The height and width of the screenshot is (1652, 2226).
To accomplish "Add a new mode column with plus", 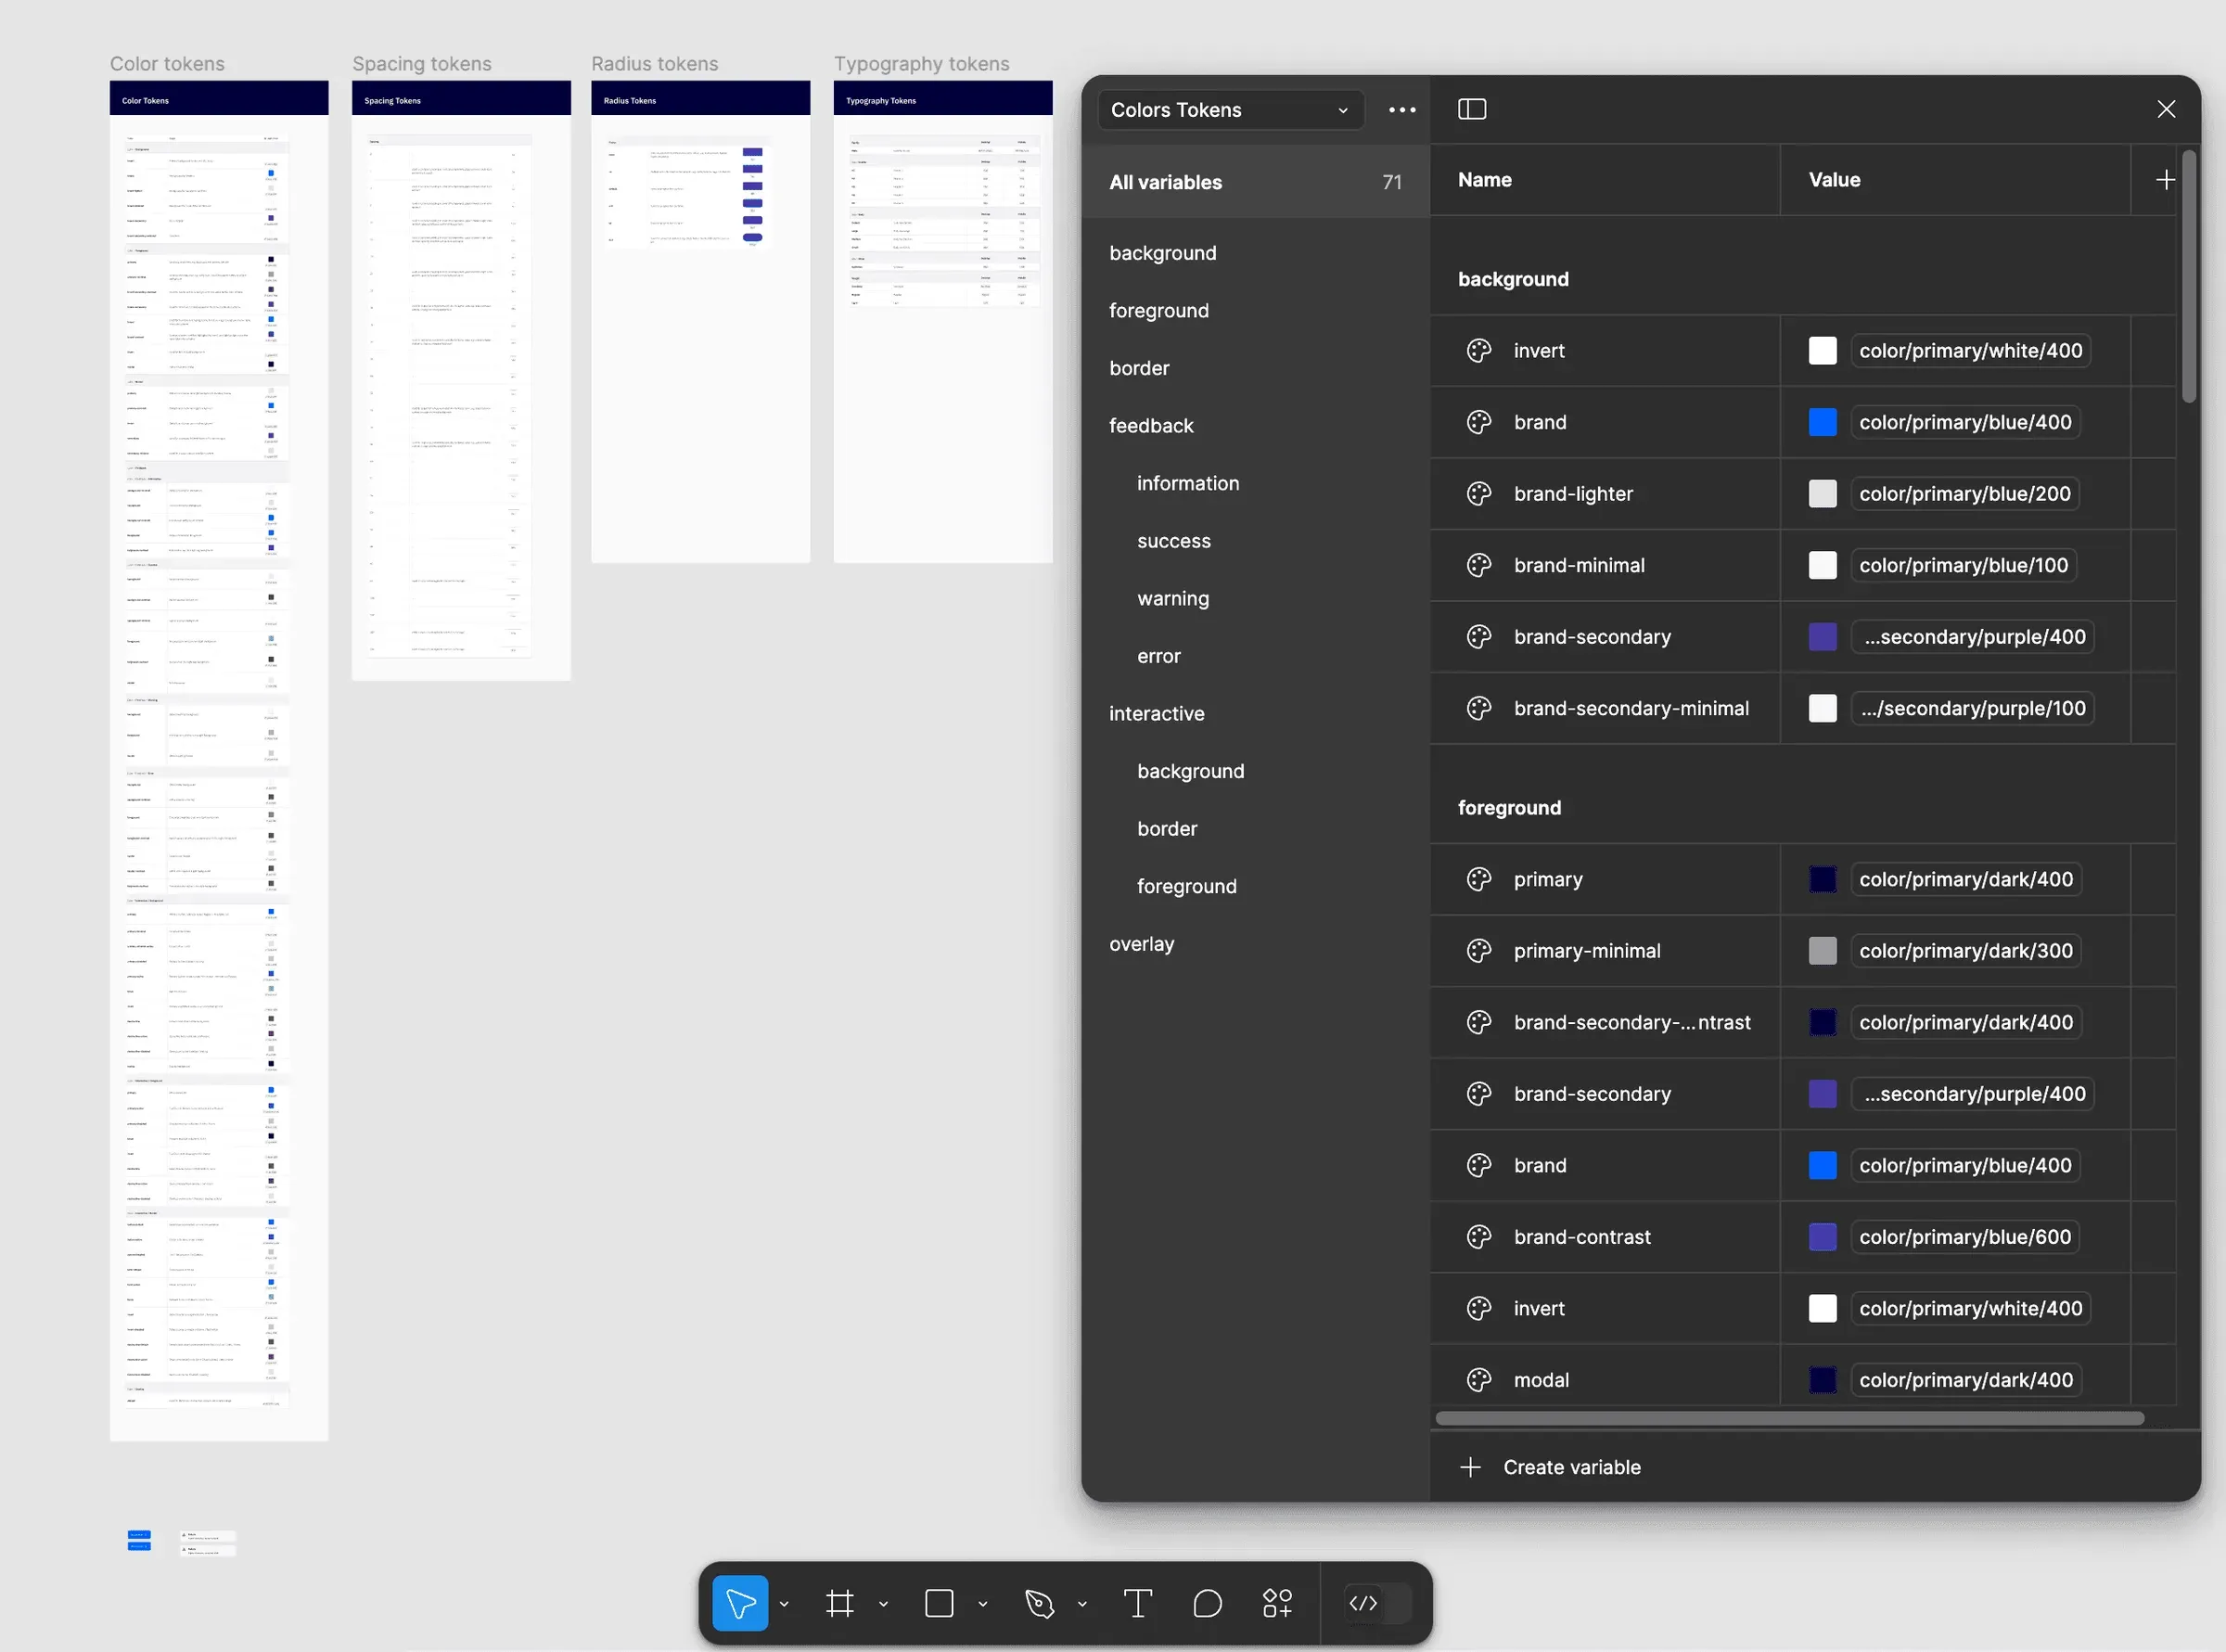I will (2165, 180).
